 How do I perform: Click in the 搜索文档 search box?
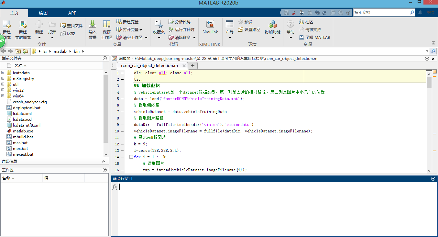click(x=382, y=13)
